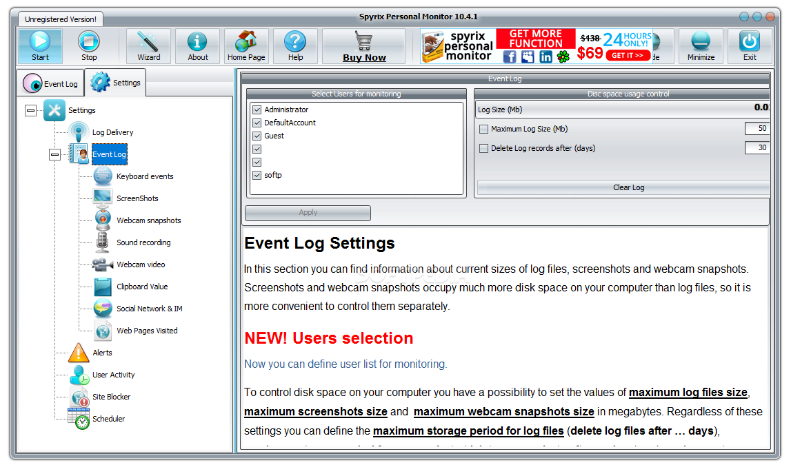Select Web Pages Visited tree item

tap(147, 331)
